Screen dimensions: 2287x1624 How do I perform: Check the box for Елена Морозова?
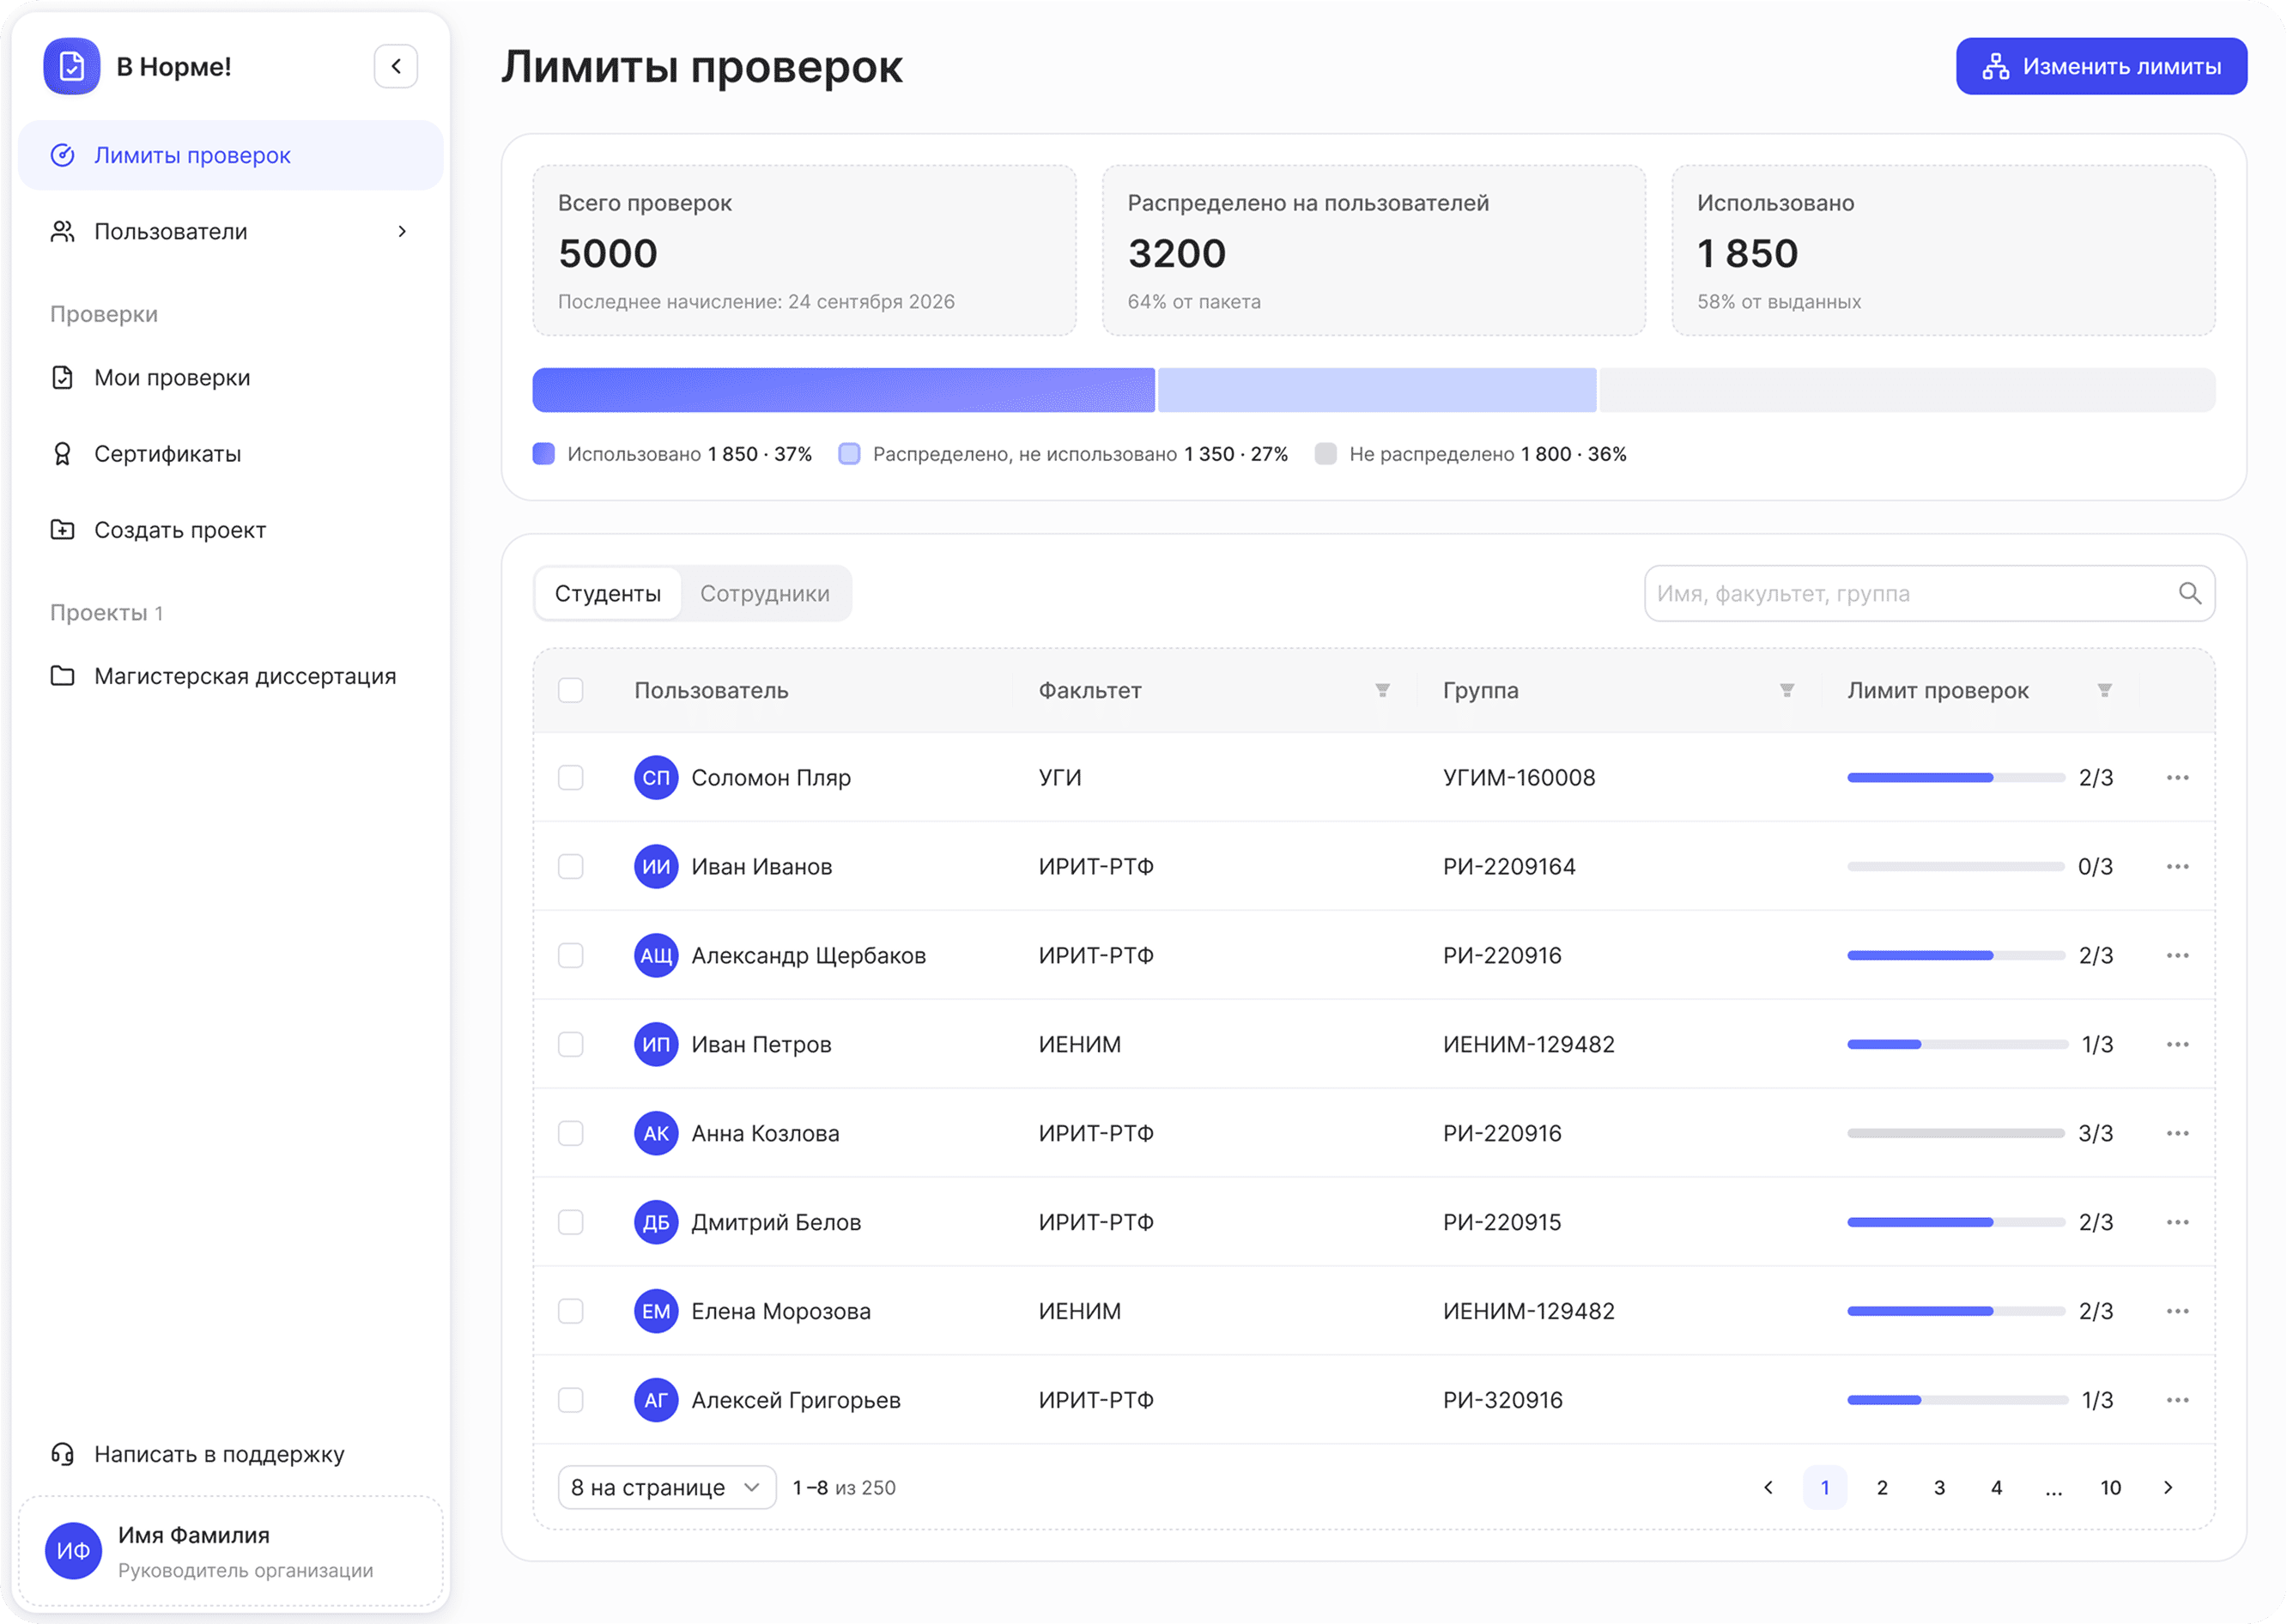click(571, 1312)
